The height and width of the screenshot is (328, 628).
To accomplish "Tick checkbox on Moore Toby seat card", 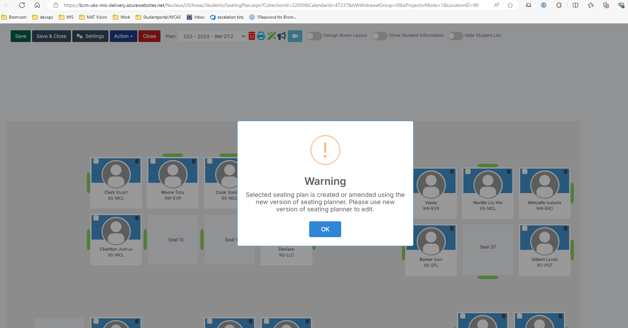I will 153,161.
